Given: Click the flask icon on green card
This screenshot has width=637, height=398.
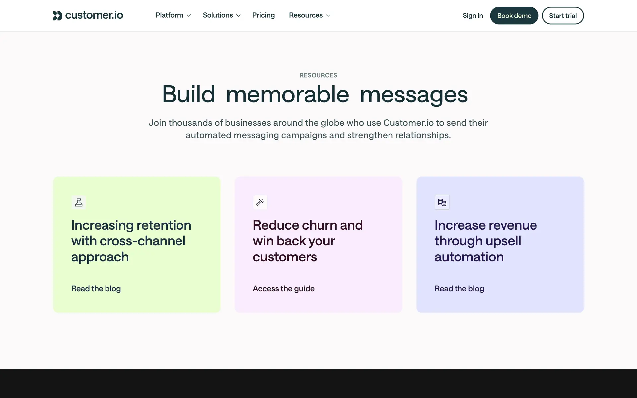Looking at the screenshot, I should pyautogui.click(x=79, y=202).
